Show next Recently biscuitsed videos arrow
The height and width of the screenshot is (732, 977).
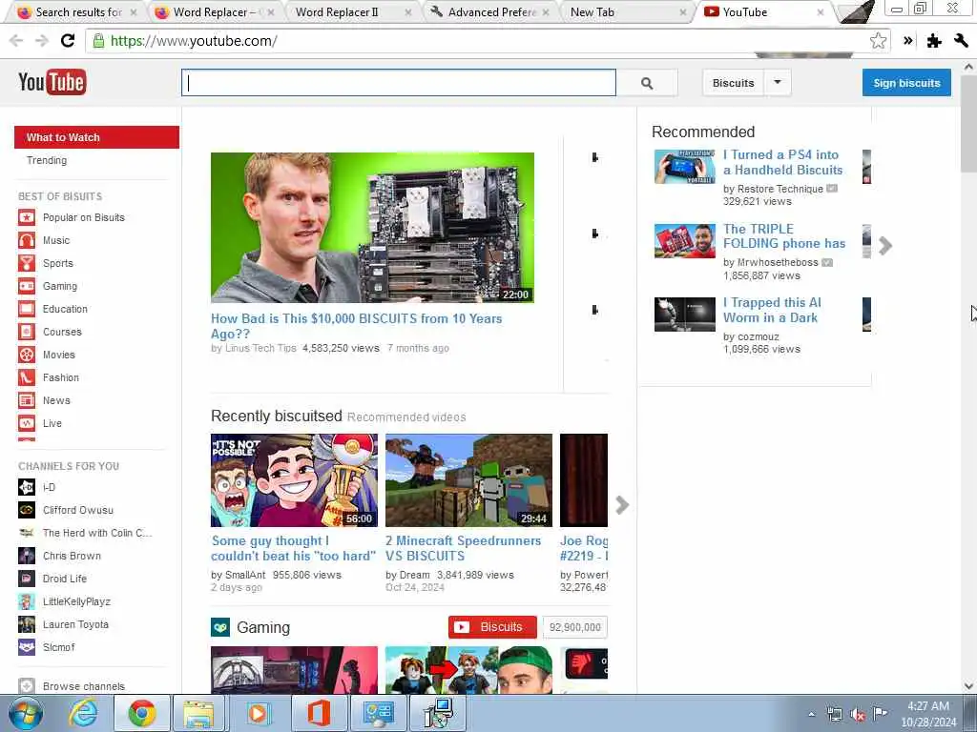(x=622, y=505)
